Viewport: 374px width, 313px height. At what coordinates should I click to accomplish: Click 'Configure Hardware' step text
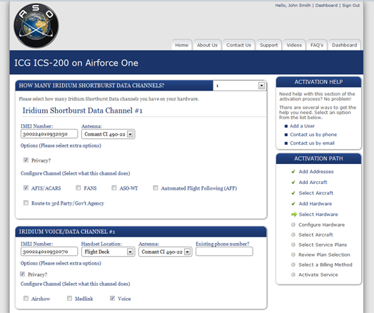coord(321,225)
